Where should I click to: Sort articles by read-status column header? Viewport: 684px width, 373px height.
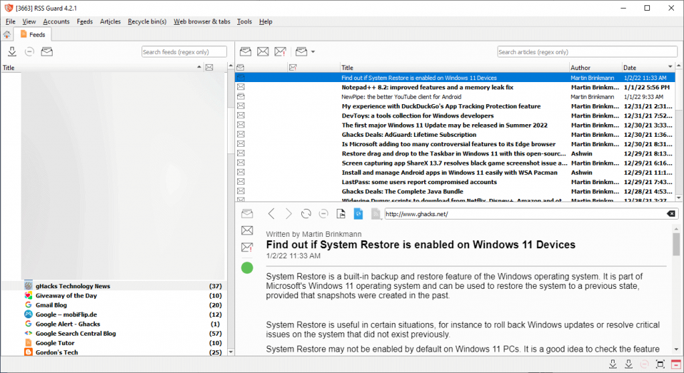[261, 67]
